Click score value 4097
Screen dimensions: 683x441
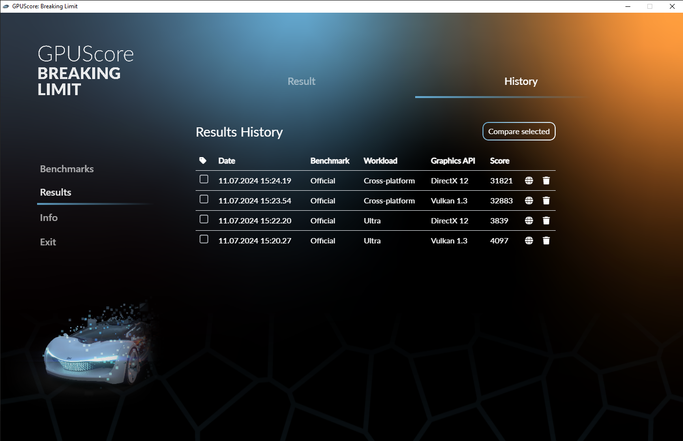(x=499, y=241)
